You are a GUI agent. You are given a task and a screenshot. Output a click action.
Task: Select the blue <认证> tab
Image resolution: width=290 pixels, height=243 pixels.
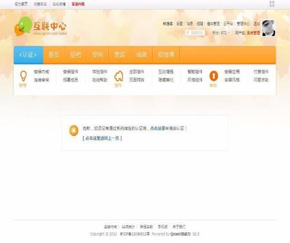pyautogui.click(x=28, y=55)
